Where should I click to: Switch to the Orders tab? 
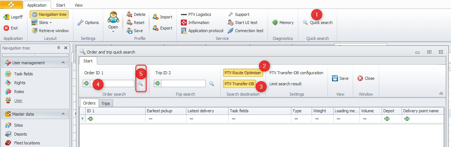[89, 103]
